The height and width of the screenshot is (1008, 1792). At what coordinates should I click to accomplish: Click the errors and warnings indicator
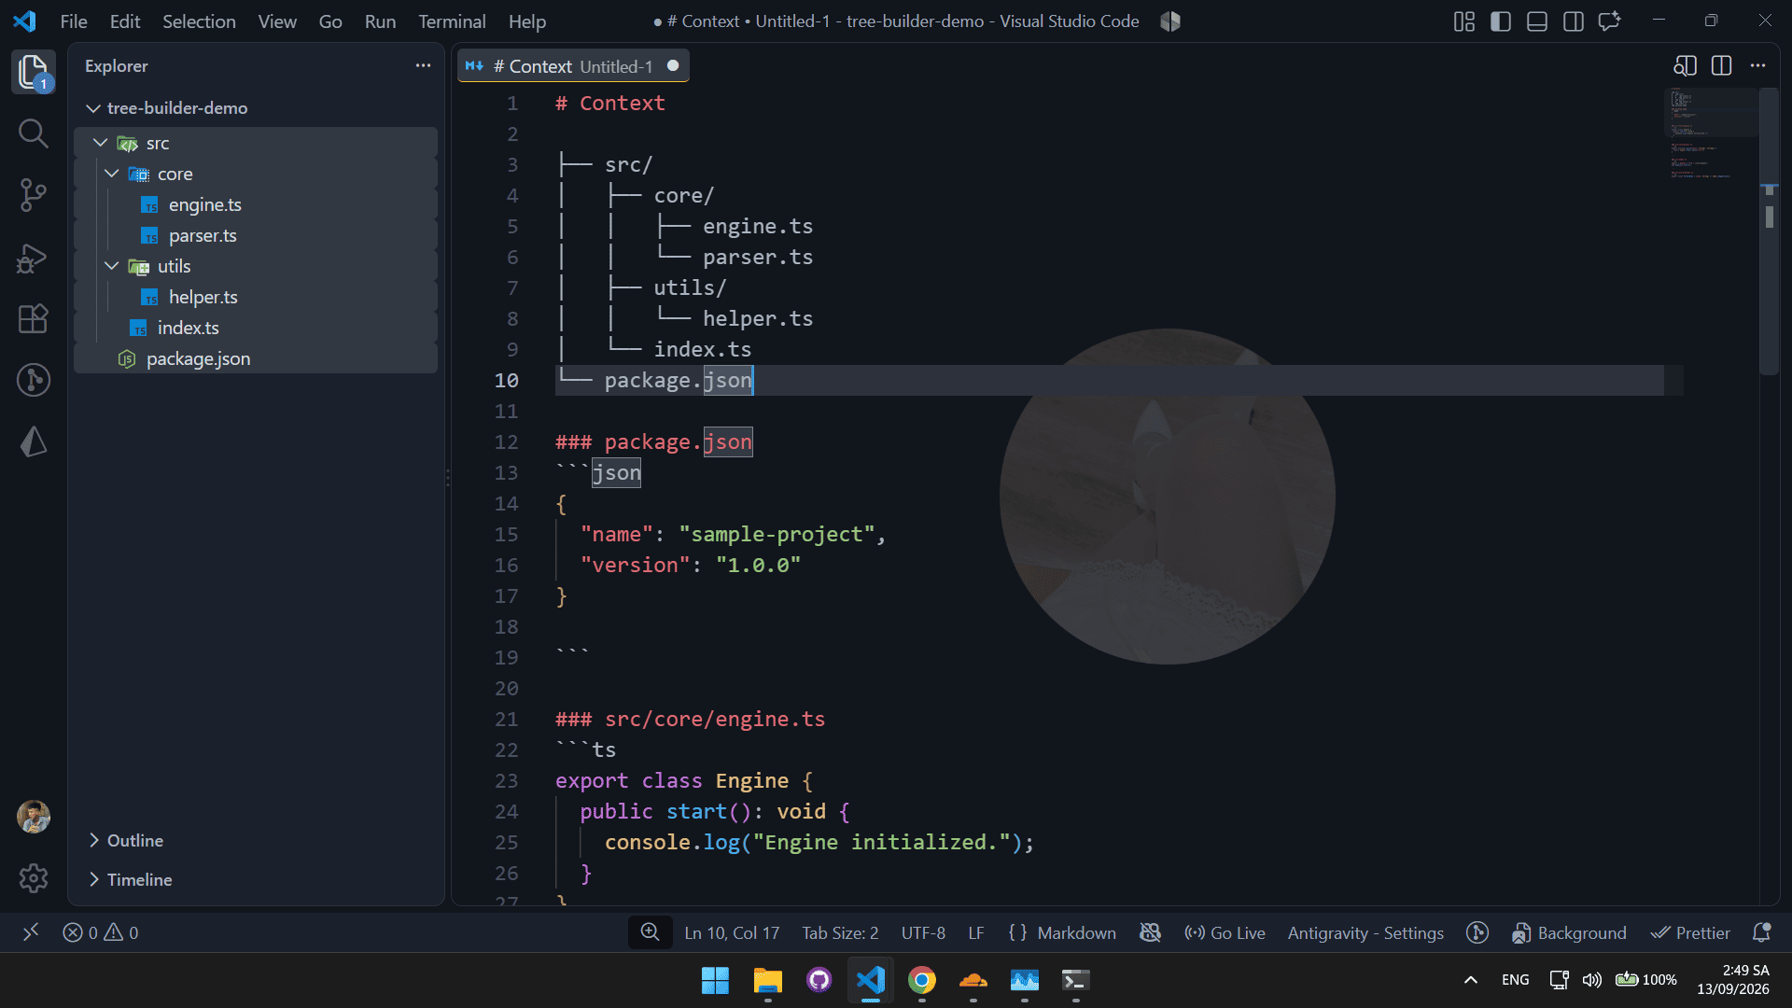coord(101,932)
